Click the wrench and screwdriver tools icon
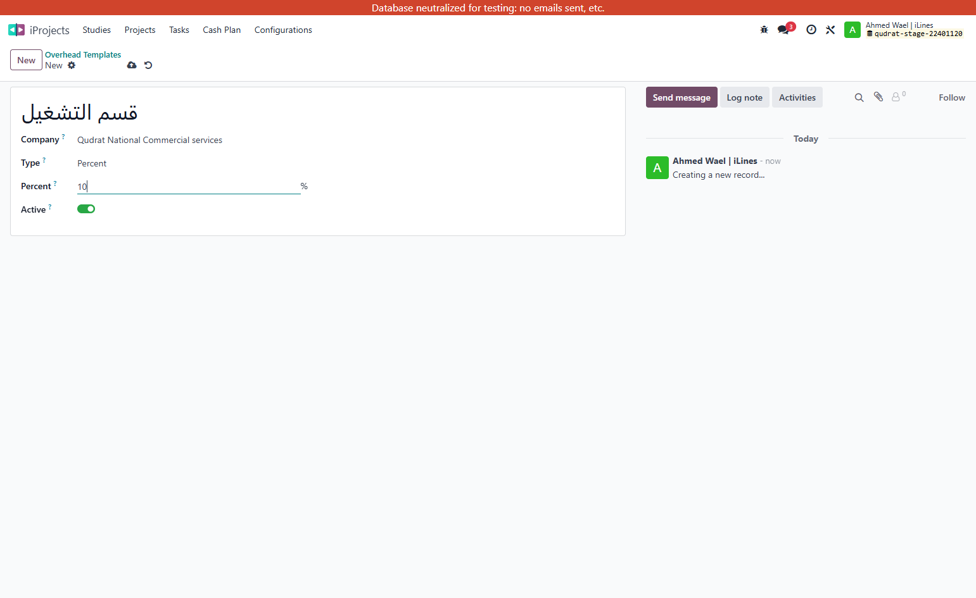 point(830,30)
